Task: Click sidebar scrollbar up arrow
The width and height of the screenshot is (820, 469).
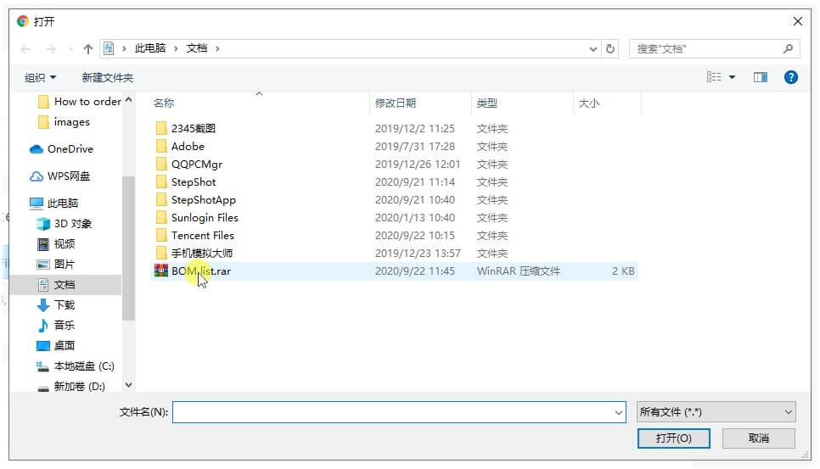Action: click(129, 99)
